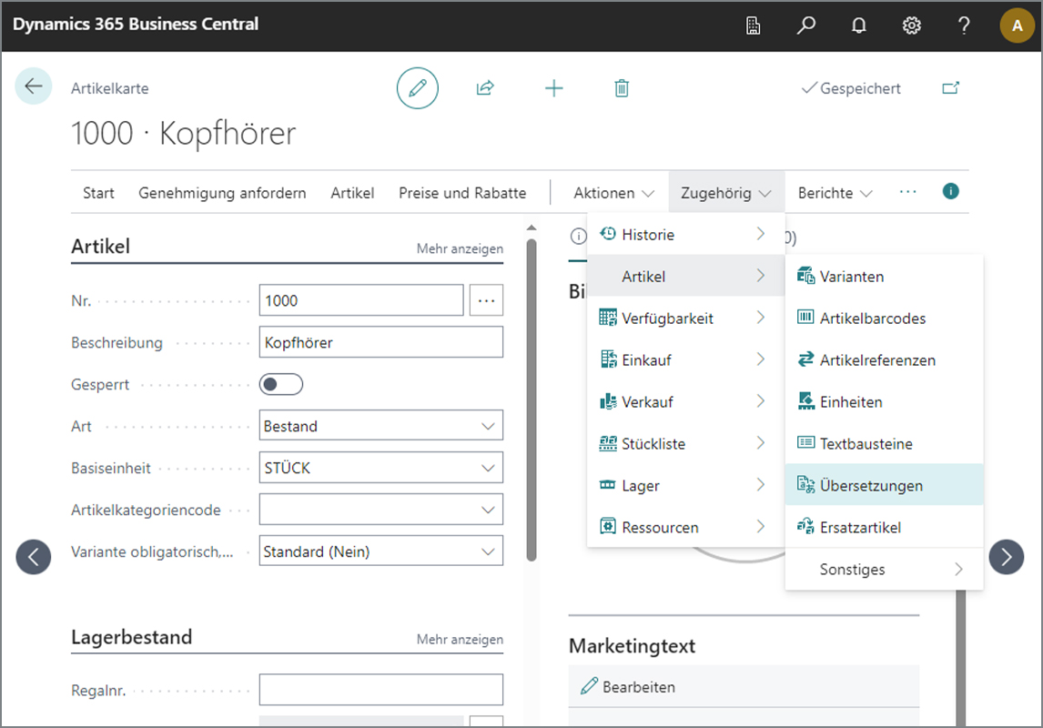Open record in new window icon
Screen dimensions: 1043x728
pos(950,87)
